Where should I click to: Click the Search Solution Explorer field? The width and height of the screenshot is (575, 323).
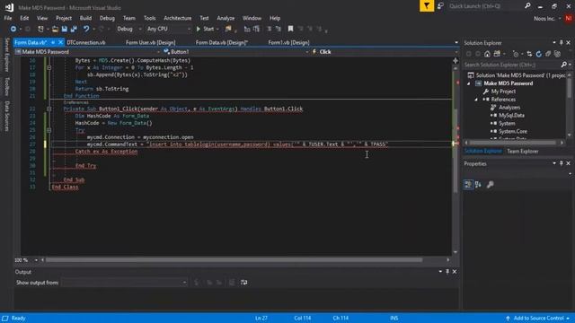click(x=511, y=65)
